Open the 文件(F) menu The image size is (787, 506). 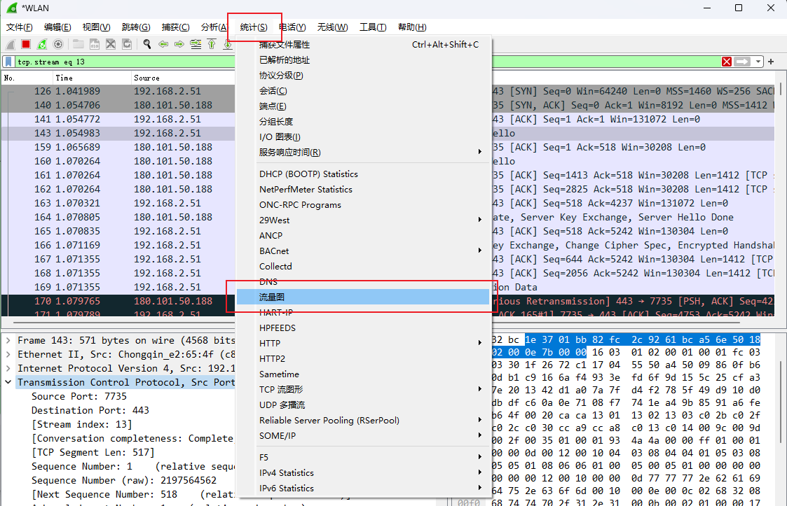20,27
